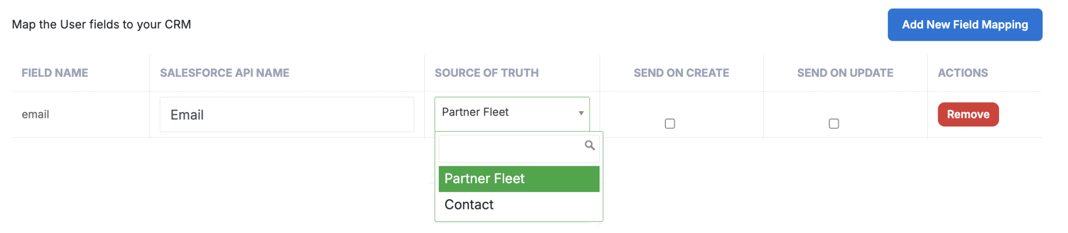Choose the highlighted Partner Fleet option

pyautogui.click(x=519, y=179)
